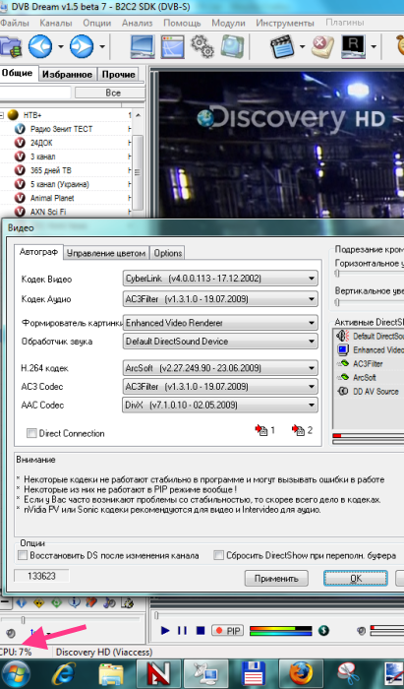Click the floppy disk taskbar icon

coord(253,674)
